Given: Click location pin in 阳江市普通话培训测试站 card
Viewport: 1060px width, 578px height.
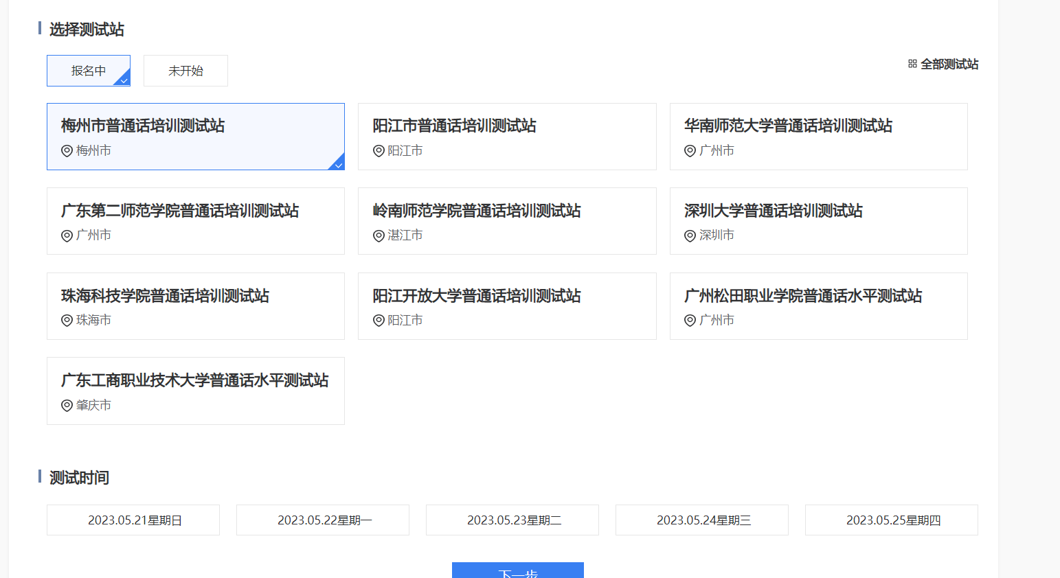Looking at the screenshot, I should click(x=379, y=151).
